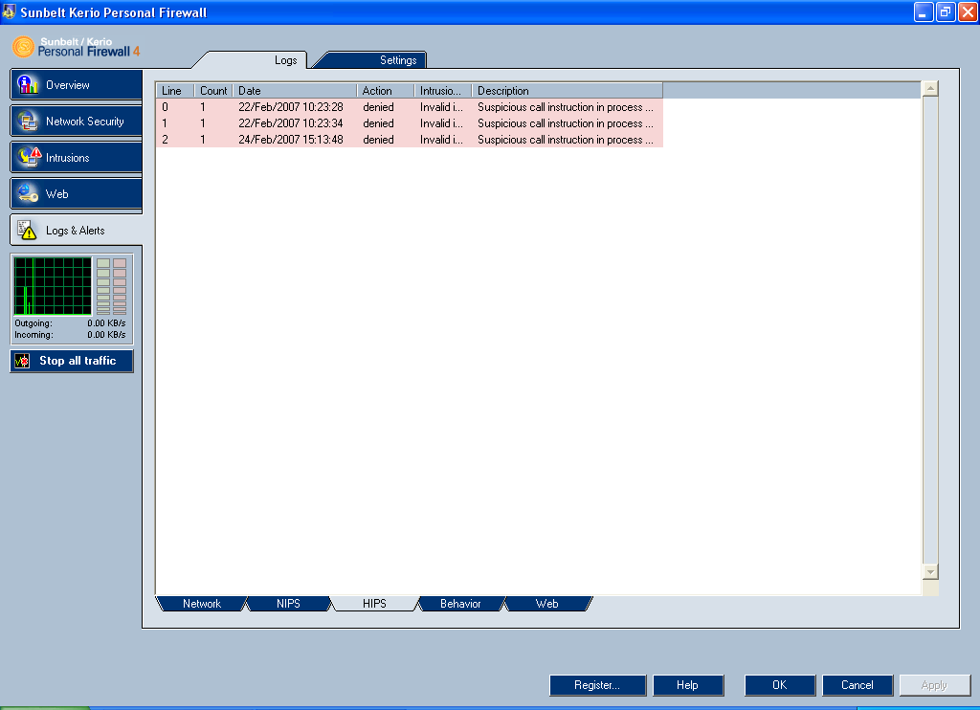Open the Network log tab
Screen dimensions: 980x710
pos(201,604)
